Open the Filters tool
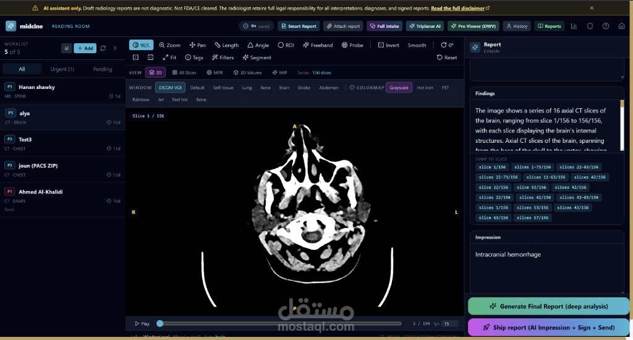The height and width of the screenshot is (340, 633). click(x=223, y=57)
